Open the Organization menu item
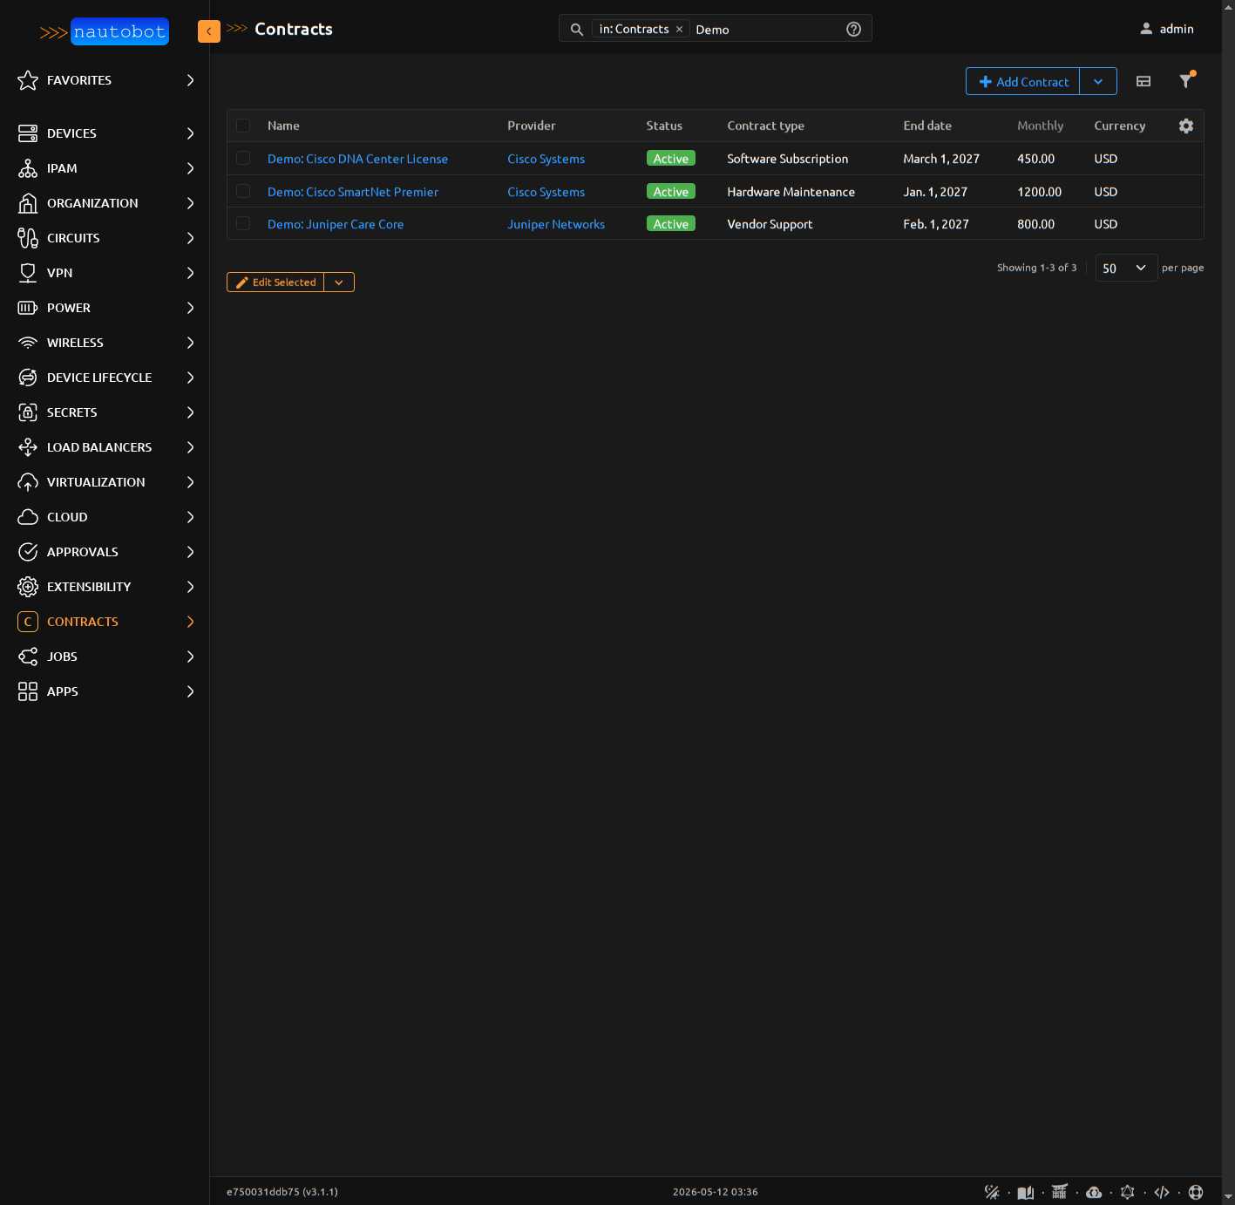Screen dimensions: 1235x1205 [105, 203]
